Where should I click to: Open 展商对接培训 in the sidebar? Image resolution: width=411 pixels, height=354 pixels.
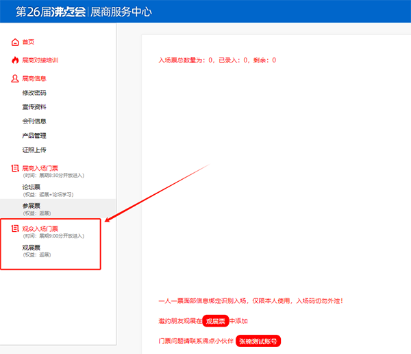tap(40, 60)
